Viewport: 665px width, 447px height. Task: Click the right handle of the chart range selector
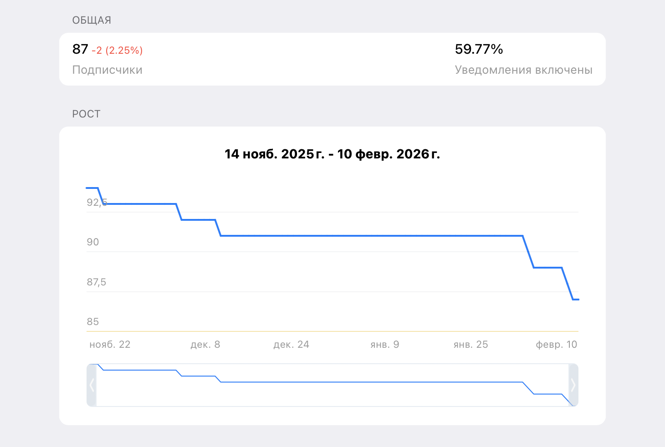pyautogui.click(x=573, y=385)
